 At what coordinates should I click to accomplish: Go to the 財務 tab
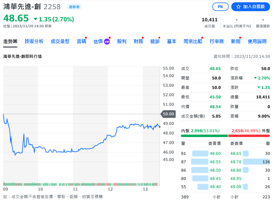pyautogui.click(x=138, y=41)
